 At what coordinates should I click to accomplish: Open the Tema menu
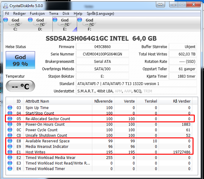tap(54, 14)
